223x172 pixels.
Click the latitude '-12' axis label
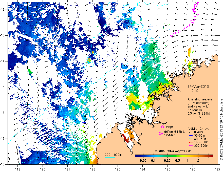(x=2, y=10)
